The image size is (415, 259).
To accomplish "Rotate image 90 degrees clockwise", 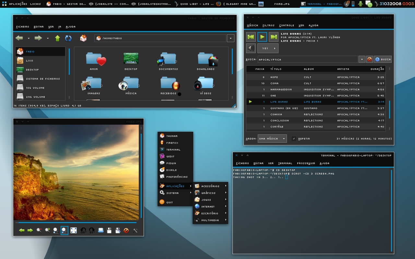I will coord(92,231).
